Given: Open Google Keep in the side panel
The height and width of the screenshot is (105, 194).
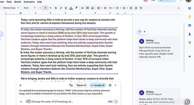Looking at the screenshot, I should (x=190, y=17).
